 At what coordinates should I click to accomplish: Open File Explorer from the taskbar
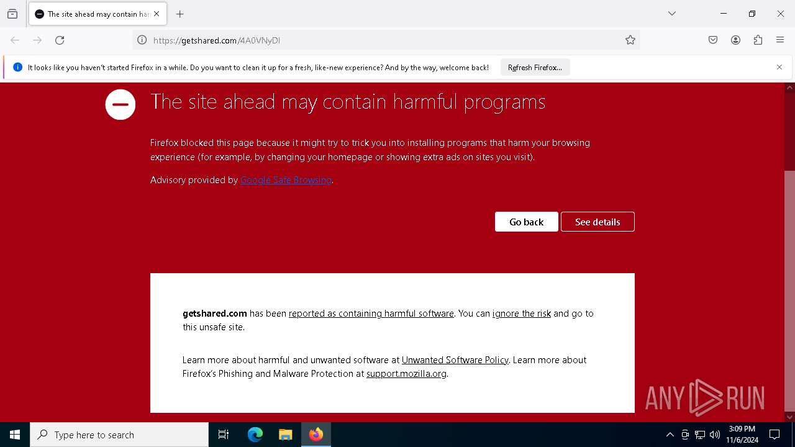(285, 435)
